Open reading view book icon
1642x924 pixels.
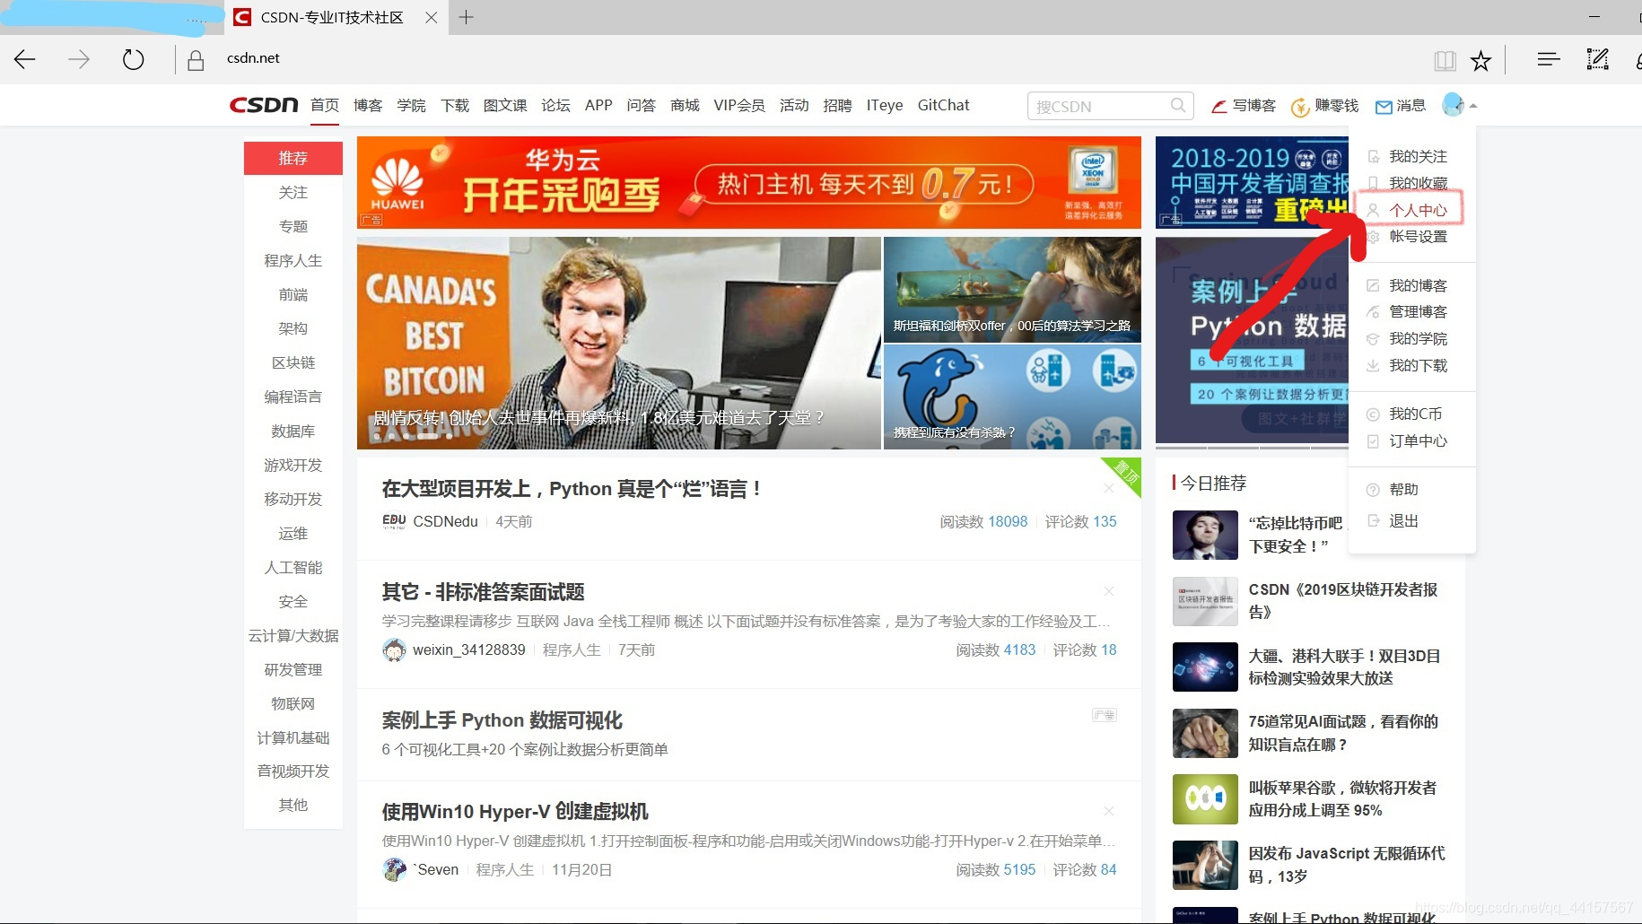1445,60
